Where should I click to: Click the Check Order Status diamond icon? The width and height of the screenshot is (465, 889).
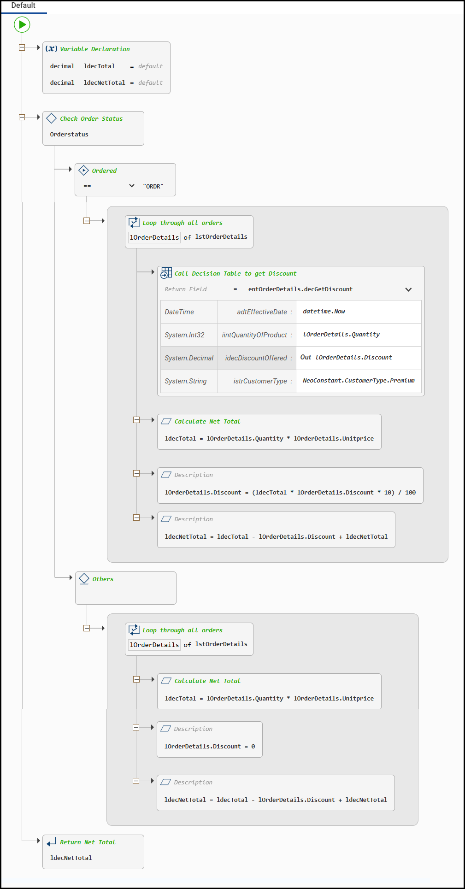(x=52, y=118)
